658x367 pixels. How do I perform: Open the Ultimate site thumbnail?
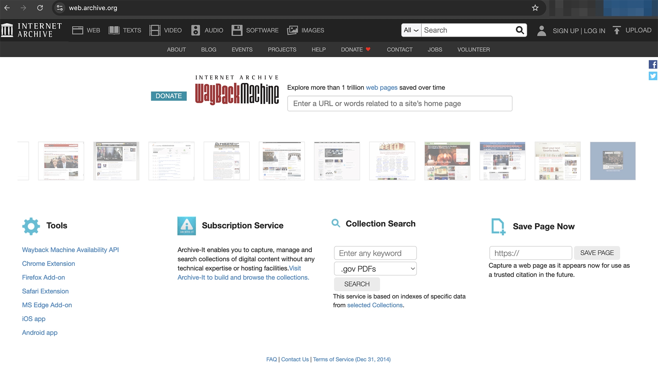(x=227, y=161)
